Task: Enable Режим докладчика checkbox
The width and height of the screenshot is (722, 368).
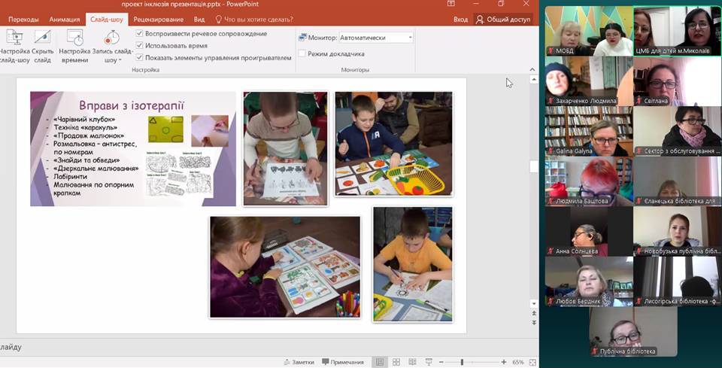Action: click(x=302, y=54)
